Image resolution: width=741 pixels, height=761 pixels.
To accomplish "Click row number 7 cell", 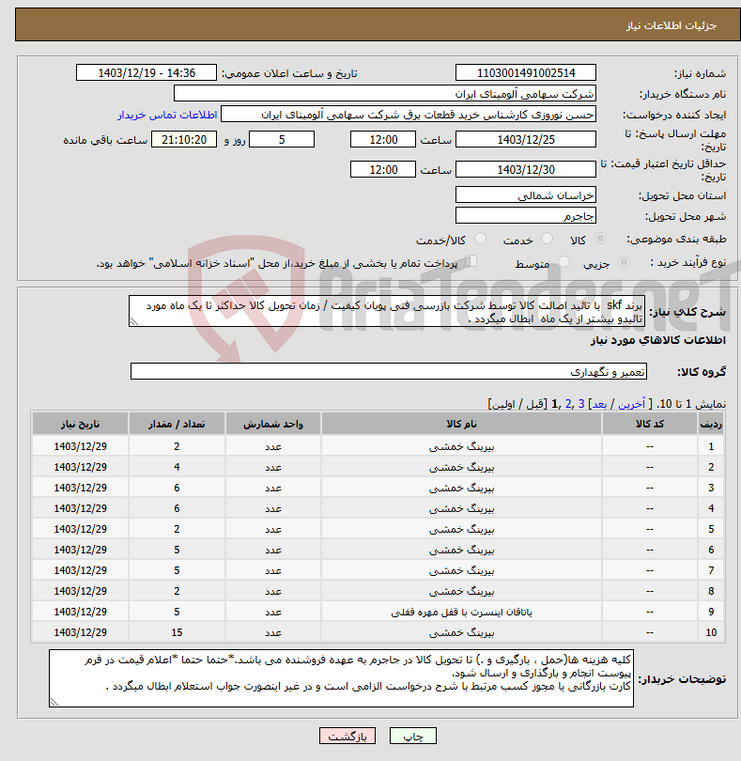I will 711,570.
